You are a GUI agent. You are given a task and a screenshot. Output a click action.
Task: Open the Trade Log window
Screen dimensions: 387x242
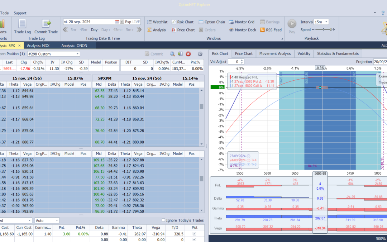[x=23, y=27]
